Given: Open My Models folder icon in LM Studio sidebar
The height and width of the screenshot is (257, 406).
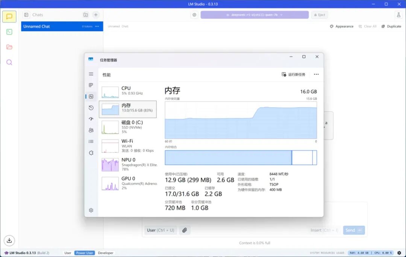Looking at the screenshot, I should 9,47.
